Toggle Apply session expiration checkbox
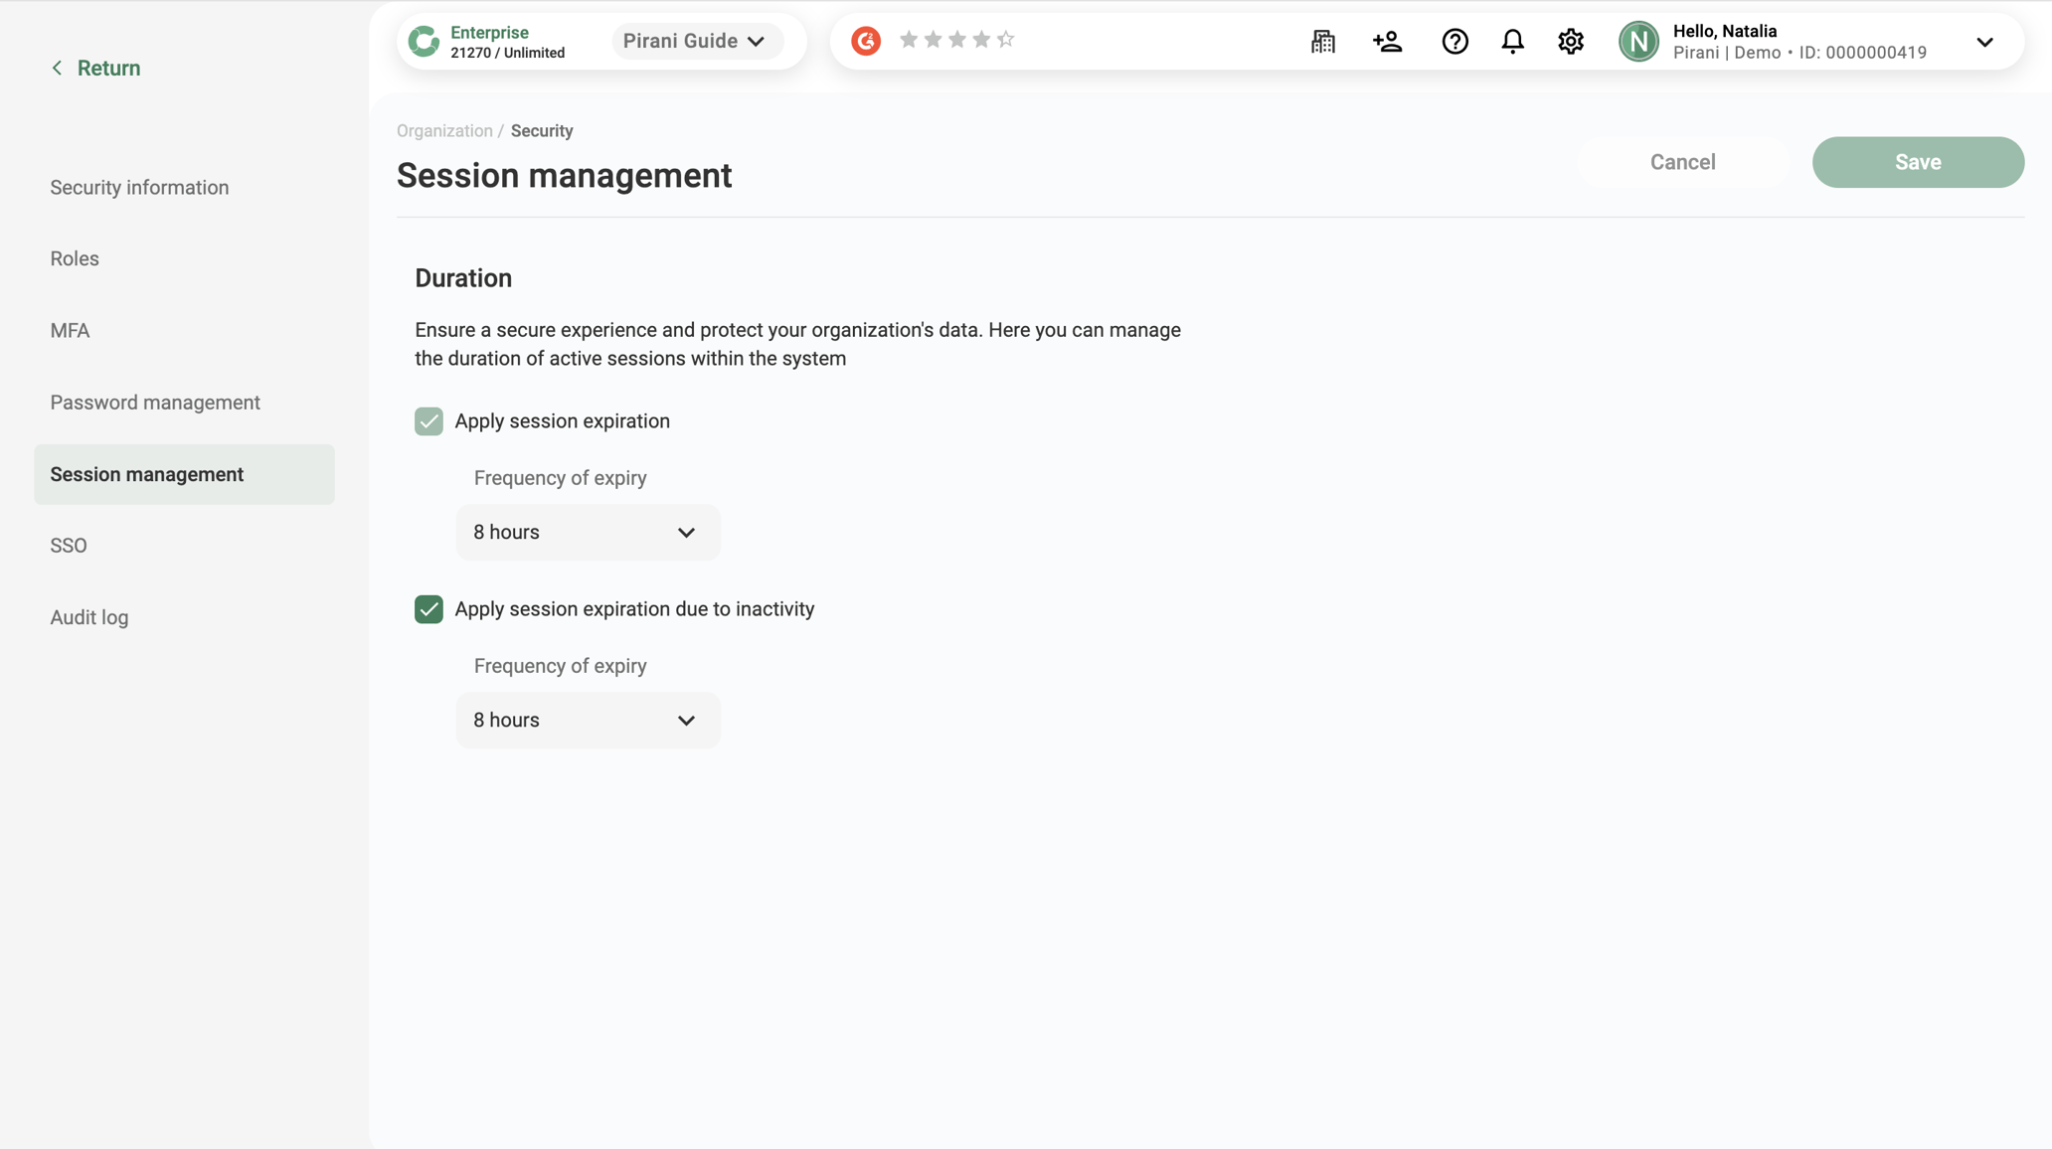This screenshot has width=2052, height=1149. pos(428,421)
